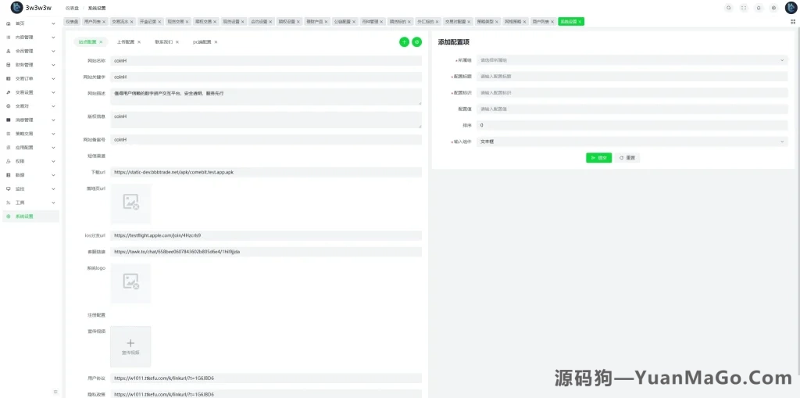Click the 重置 reset button
This screenshot has width=800, height=398.
tap(627, 158)
